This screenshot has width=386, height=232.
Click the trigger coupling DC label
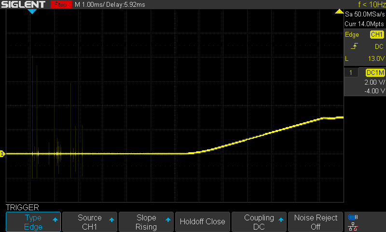tap(379, 46)
